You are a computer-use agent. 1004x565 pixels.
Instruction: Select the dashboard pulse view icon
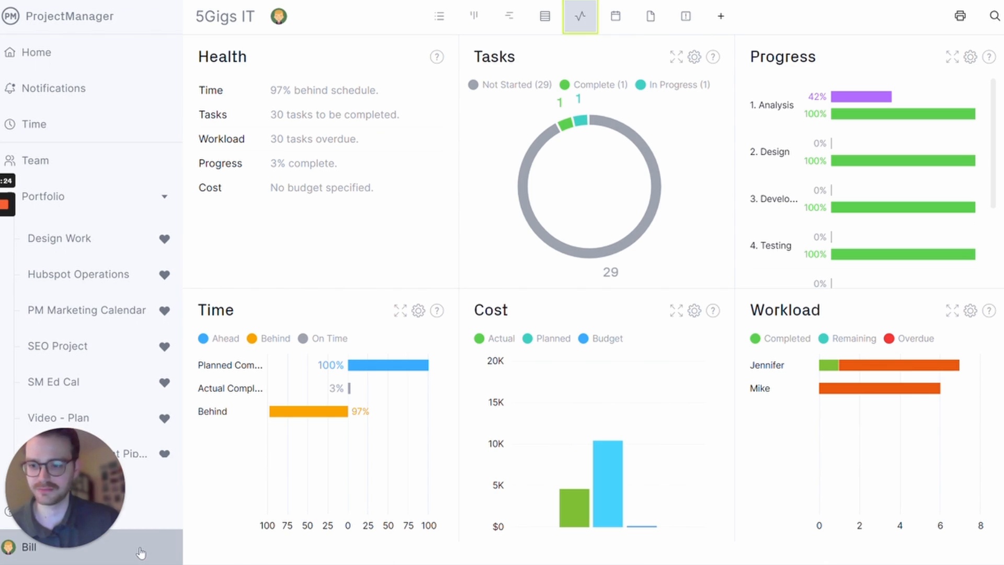pyautogui.click(x=580, y=16)
